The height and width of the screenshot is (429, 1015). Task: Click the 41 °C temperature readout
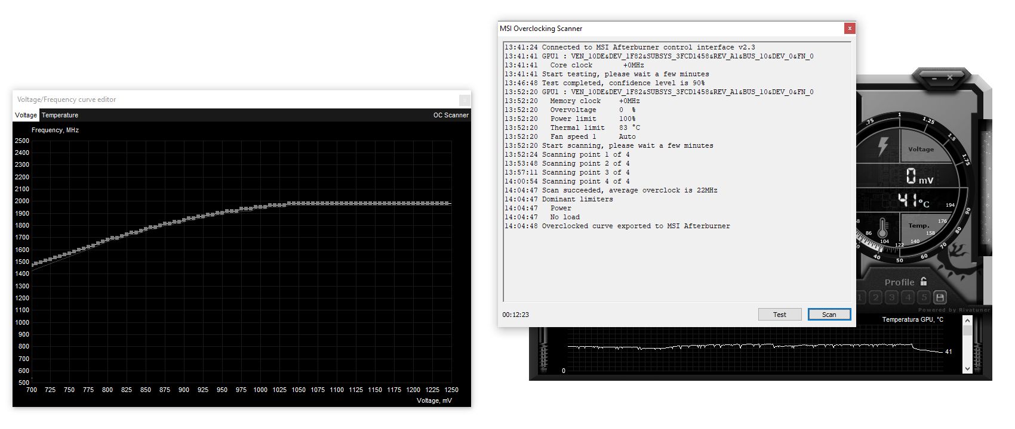914,201
